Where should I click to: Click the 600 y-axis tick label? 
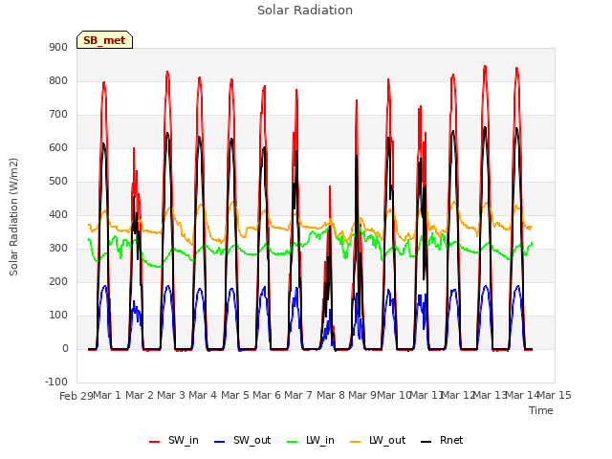click(58, 148)
